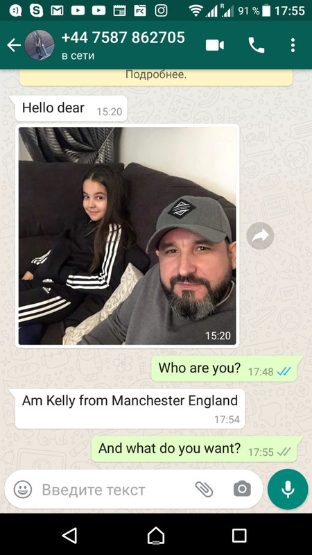The image size is (312, 555).
Task: Open the photo sent at 15:20
Action: [128, 236]
